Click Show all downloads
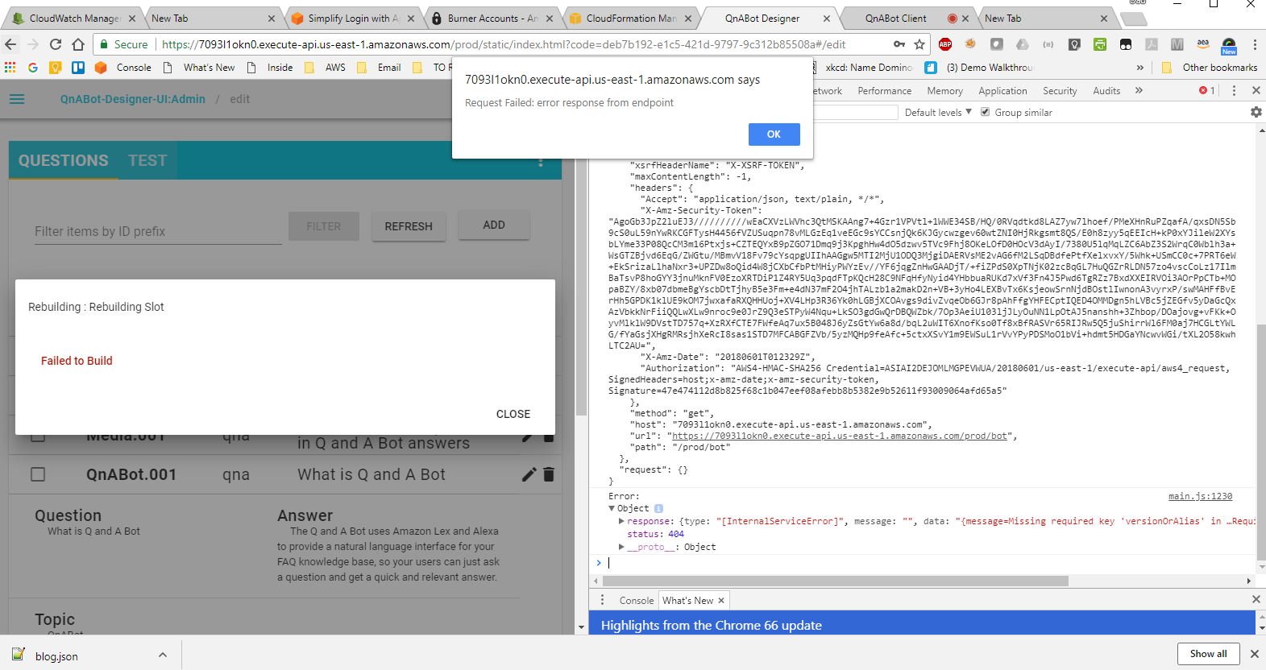Screen dimensions: 1266x670 pyautogui.click(x=1208, y=654)
